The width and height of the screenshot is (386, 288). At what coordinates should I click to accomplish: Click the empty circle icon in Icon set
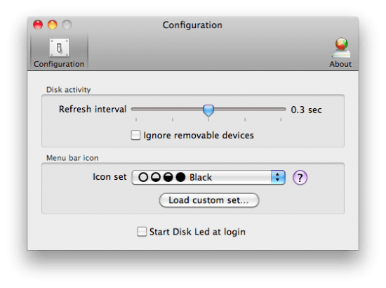[143, 177]
